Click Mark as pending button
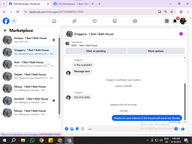 [x=96, y=51]
